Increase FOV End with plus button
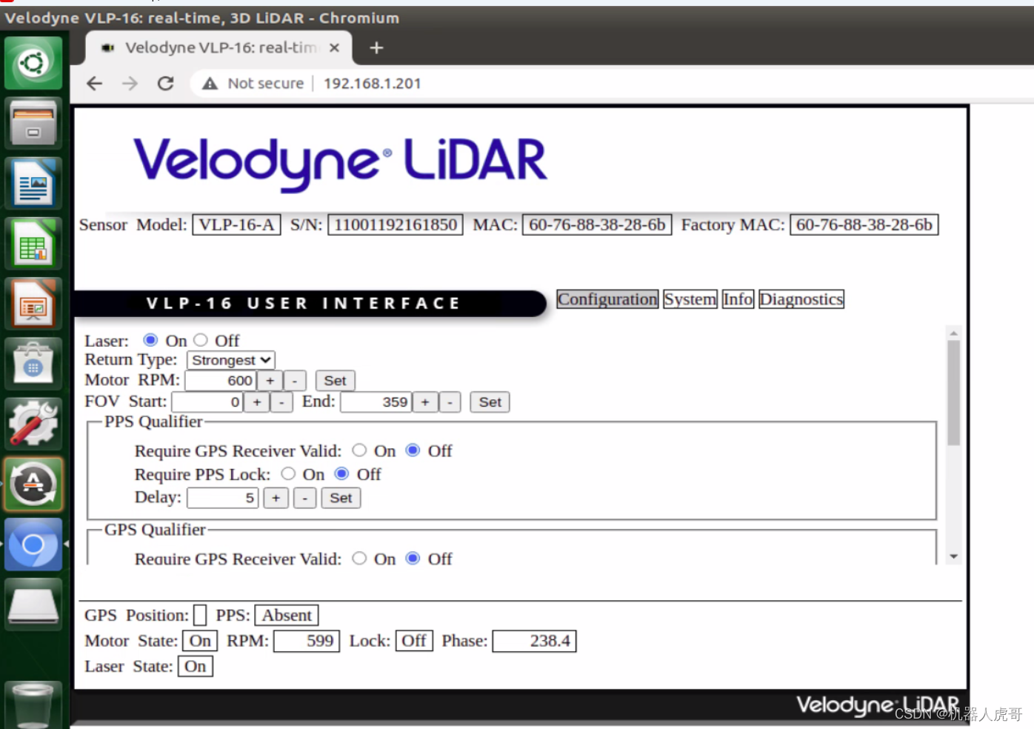1034x729 pixels. 424,402
